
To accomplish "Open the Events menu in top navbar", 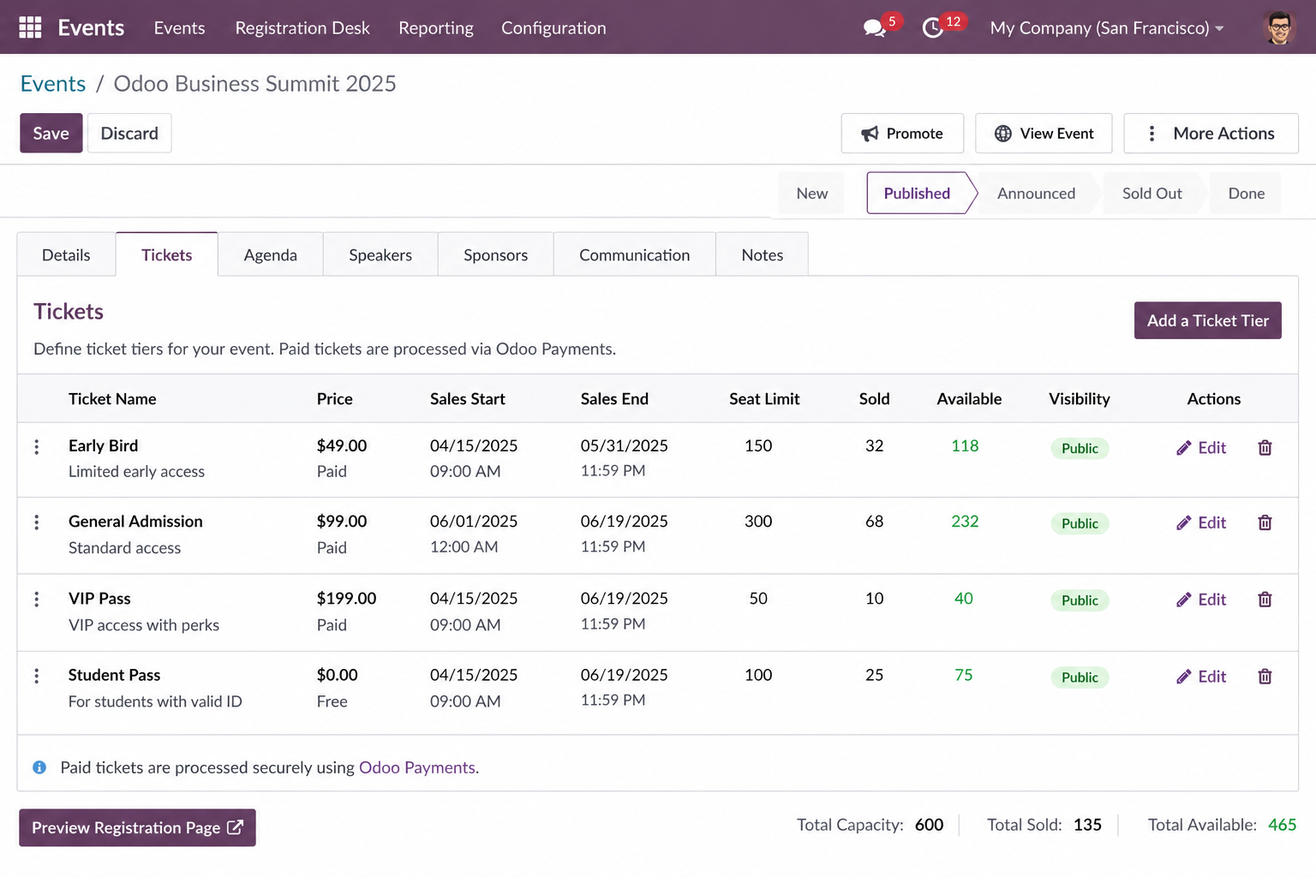I will click(x=179, y=28).
